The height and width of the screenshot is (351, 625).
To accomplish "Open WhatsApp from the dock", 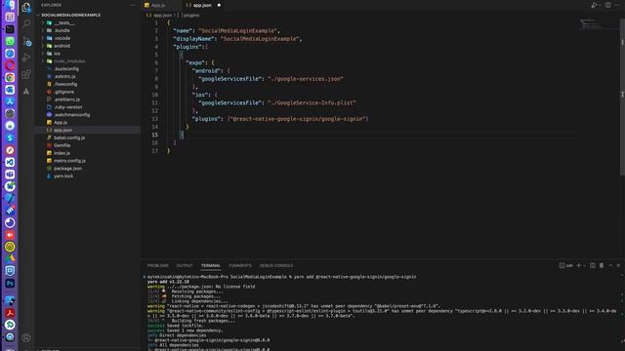I will point(10,41).
